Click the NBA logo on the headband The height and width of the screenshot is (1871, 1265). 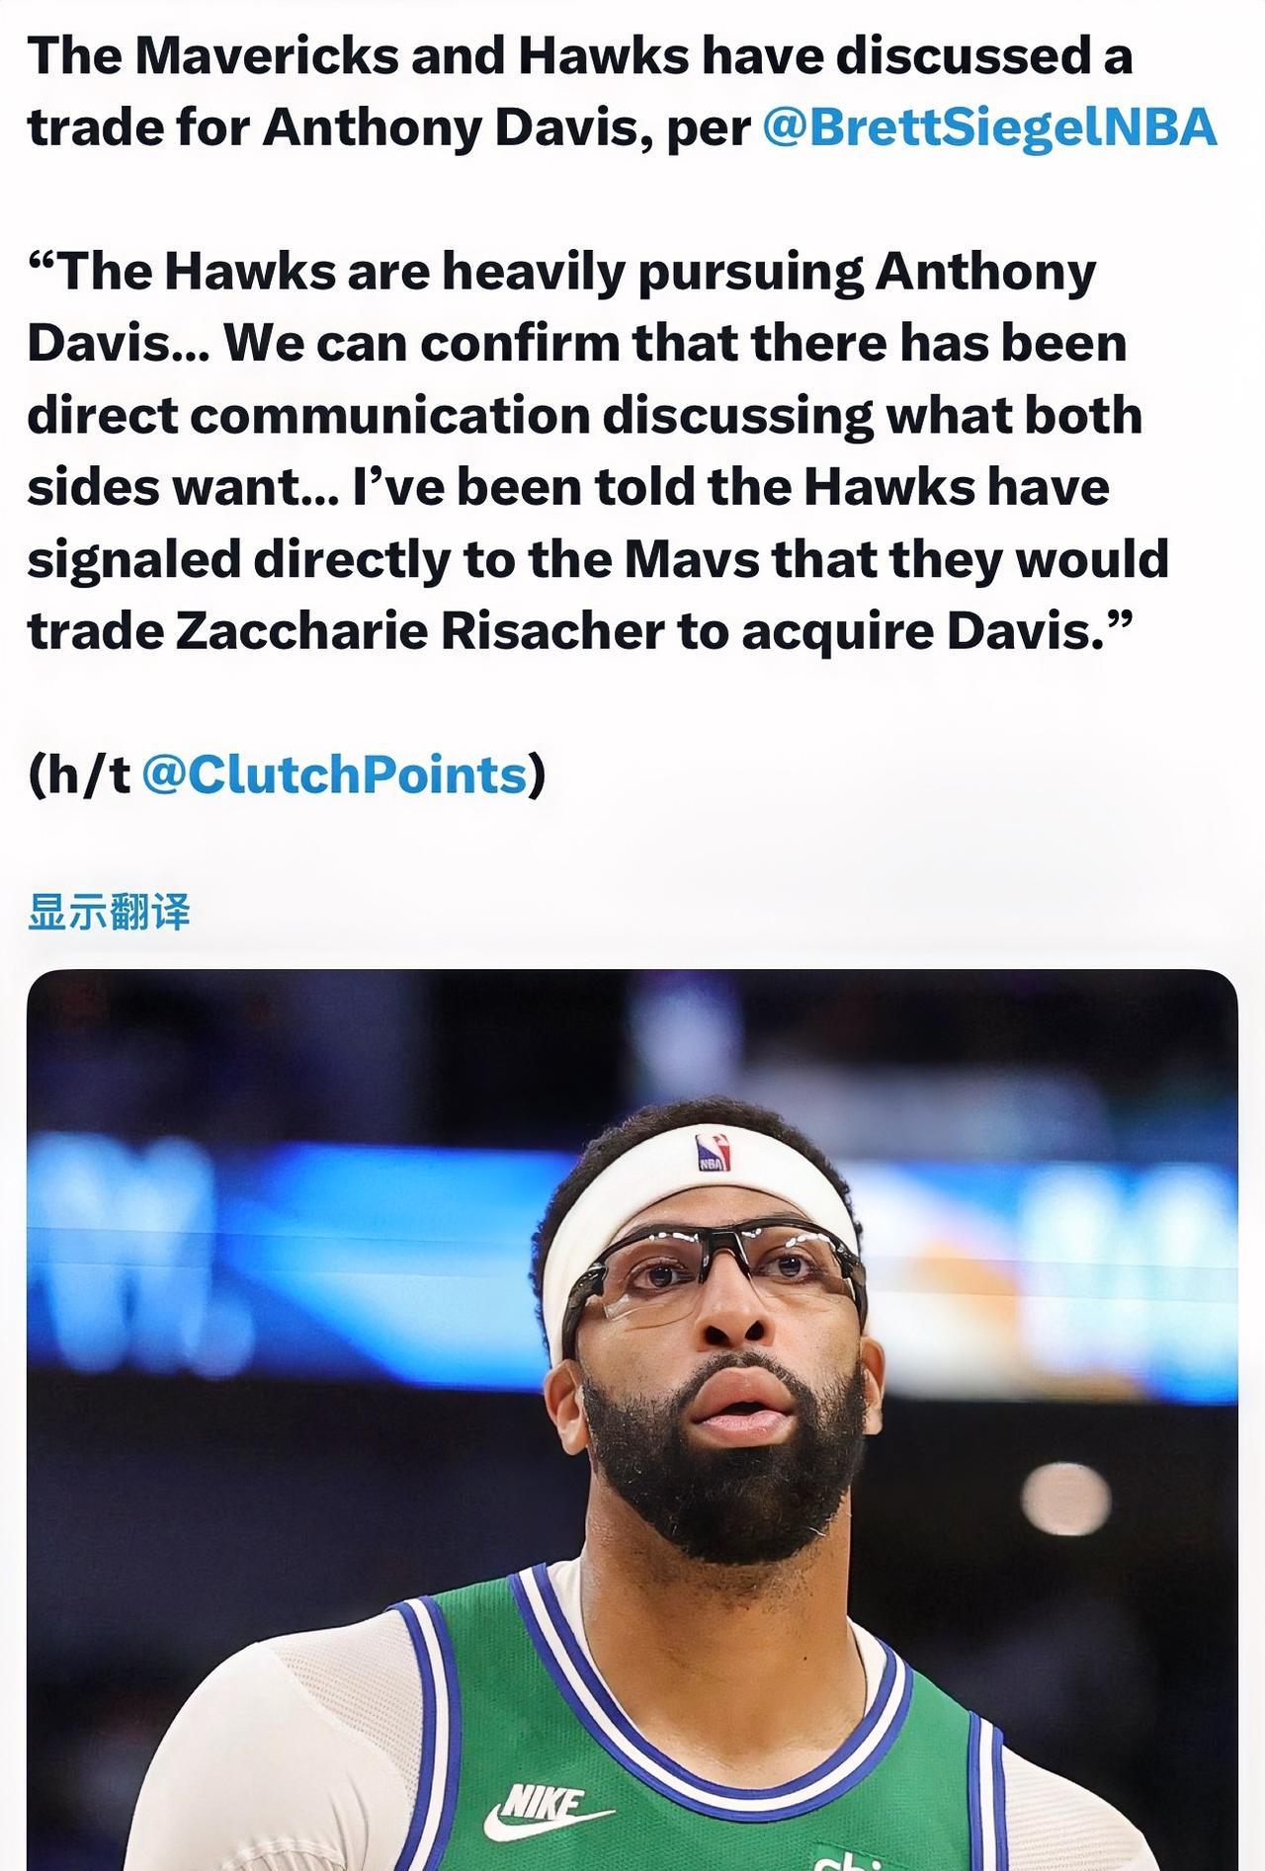[x=714, y=1151]
